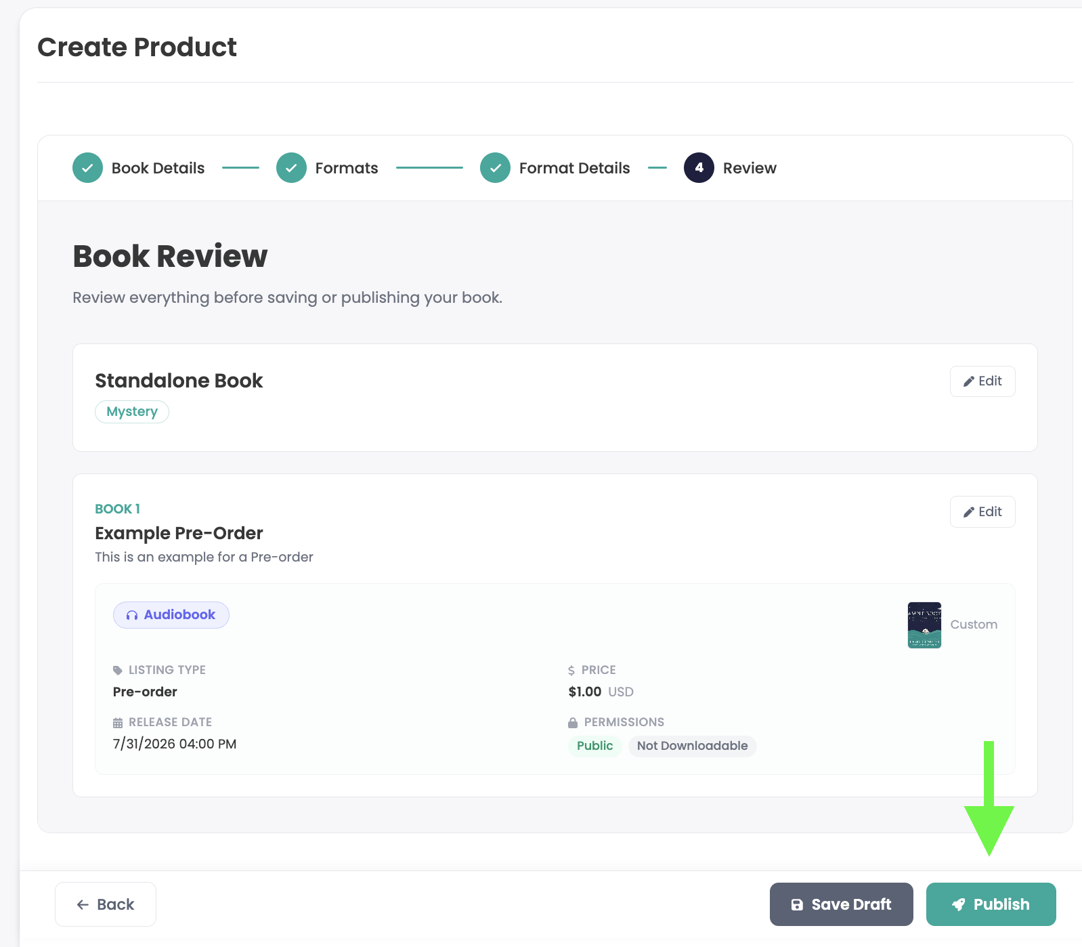Viewport: 1082px width, 947px height.
Task: Publish the book
Action: pos(991,904)
